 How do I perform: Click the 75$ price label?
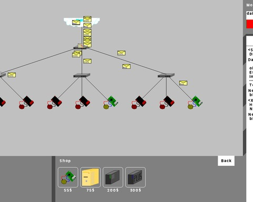(90, 190)
